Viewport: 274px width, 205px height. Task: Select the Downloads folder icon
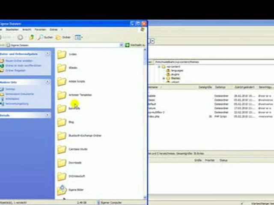(62, 163)
